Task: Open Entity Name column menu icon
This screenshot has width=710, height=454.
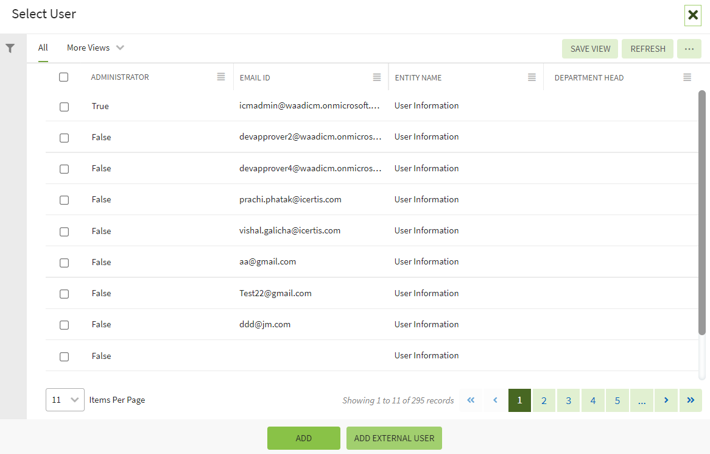Action: (532, 77)
